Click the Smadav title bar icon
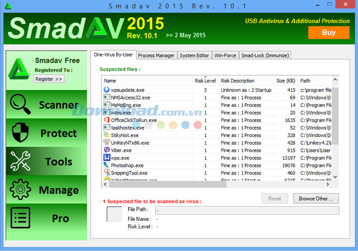This screenshot has width=358, height=251. [8, 6]
